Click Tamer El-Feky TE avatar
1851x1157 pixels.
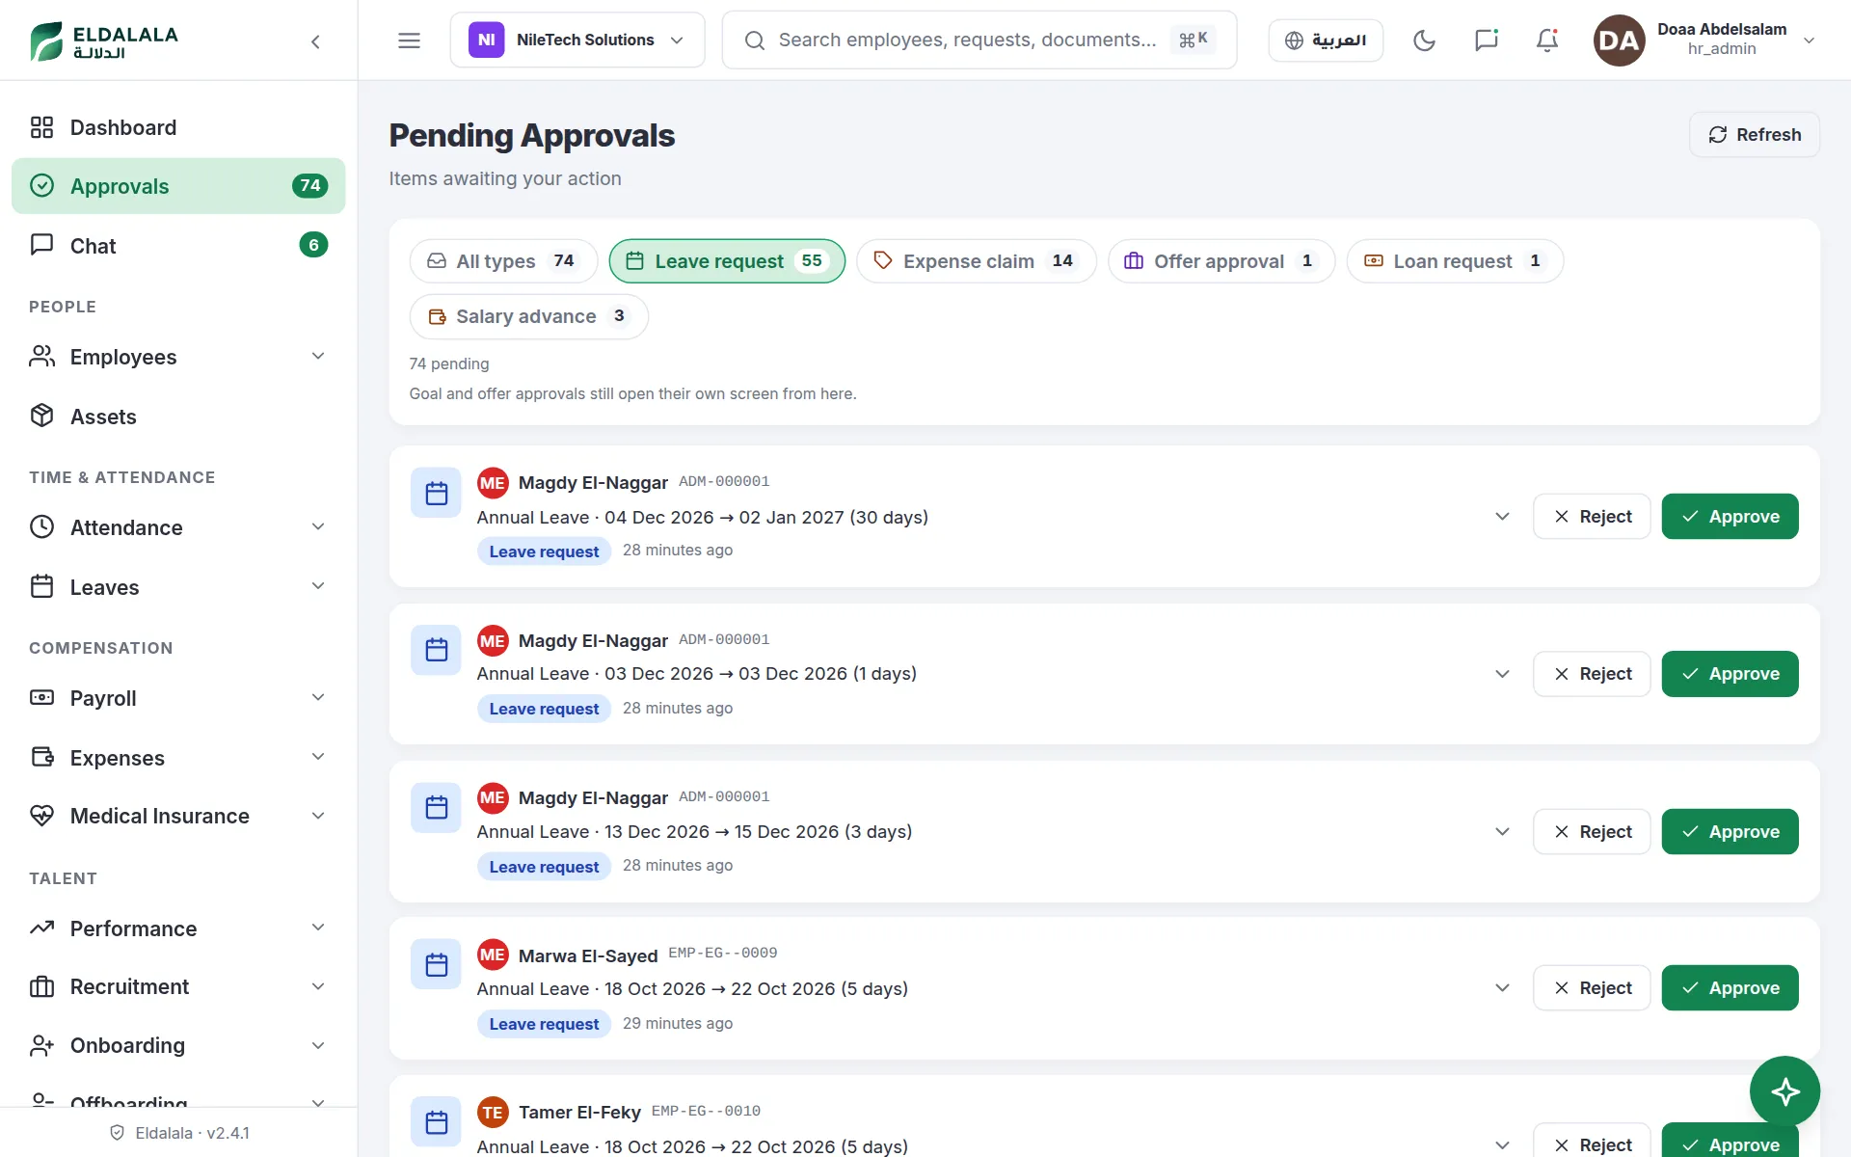(493, 1113)
